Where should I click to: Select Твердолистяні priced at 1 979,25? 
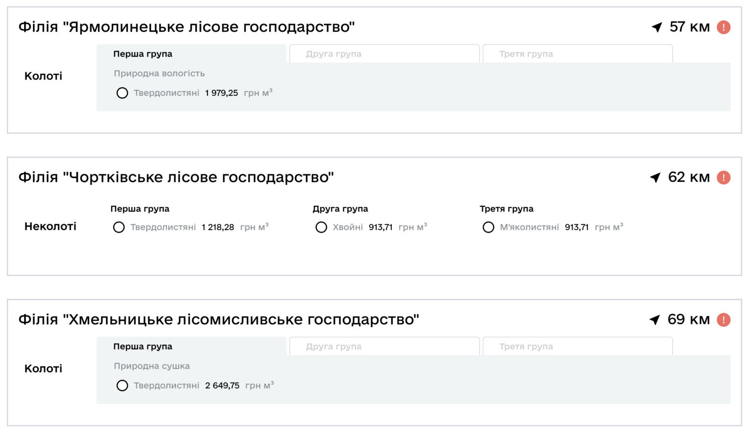(x=122, y=93)
